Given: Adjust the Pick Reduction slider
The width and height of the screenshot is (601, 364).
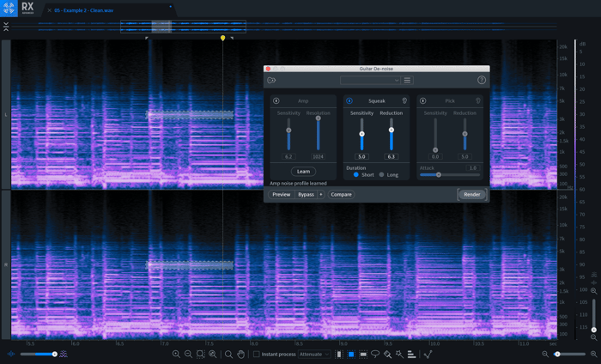Looking at the screenshot, I should [465, 134].
